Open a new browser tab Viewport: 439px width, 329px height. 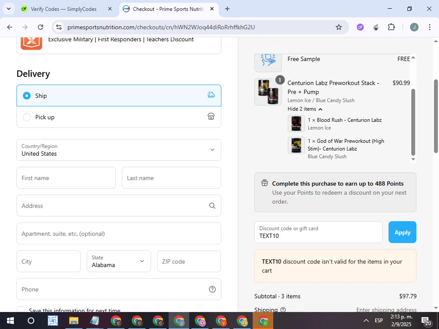point(227,9)
